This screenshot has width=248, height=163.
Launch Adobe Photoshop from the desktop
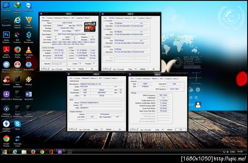pyautogui.click(x=6, y=37)
